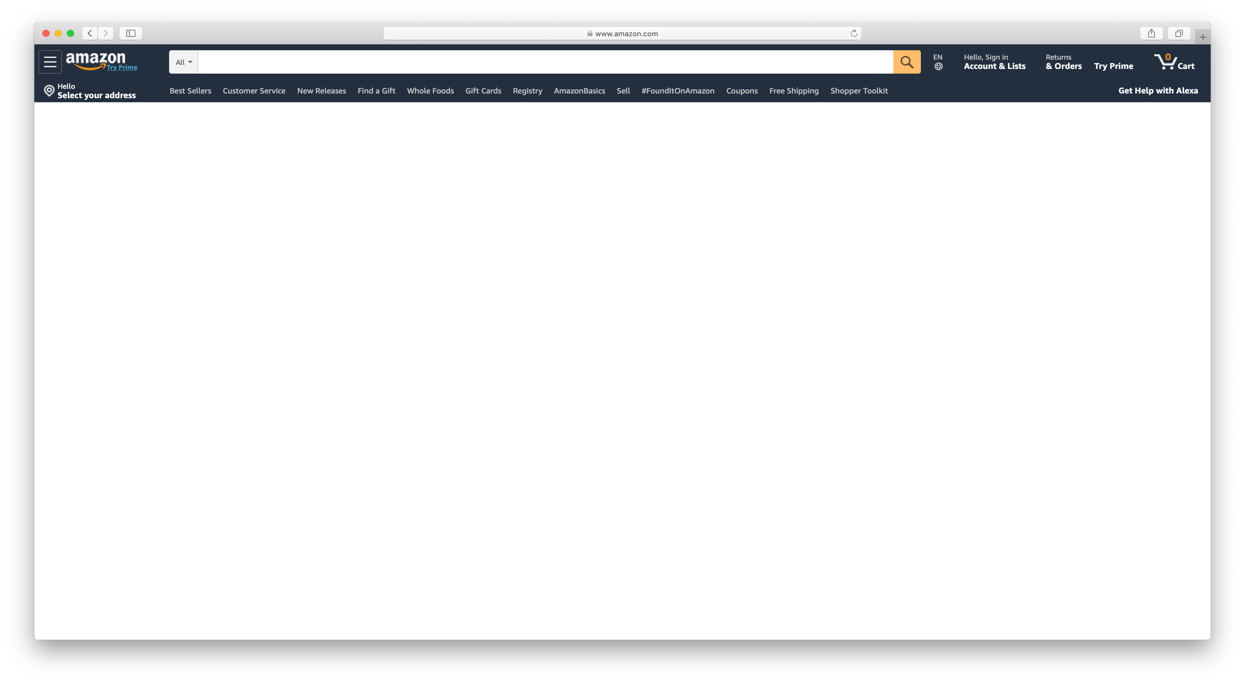
Task: Click Coupons navigation item
Action: [742, 90]
